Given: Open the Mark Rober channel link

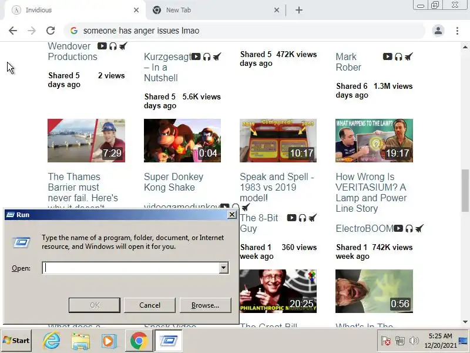Looking at the screenshot, I should pyautogui.click(x=348, y=62).
